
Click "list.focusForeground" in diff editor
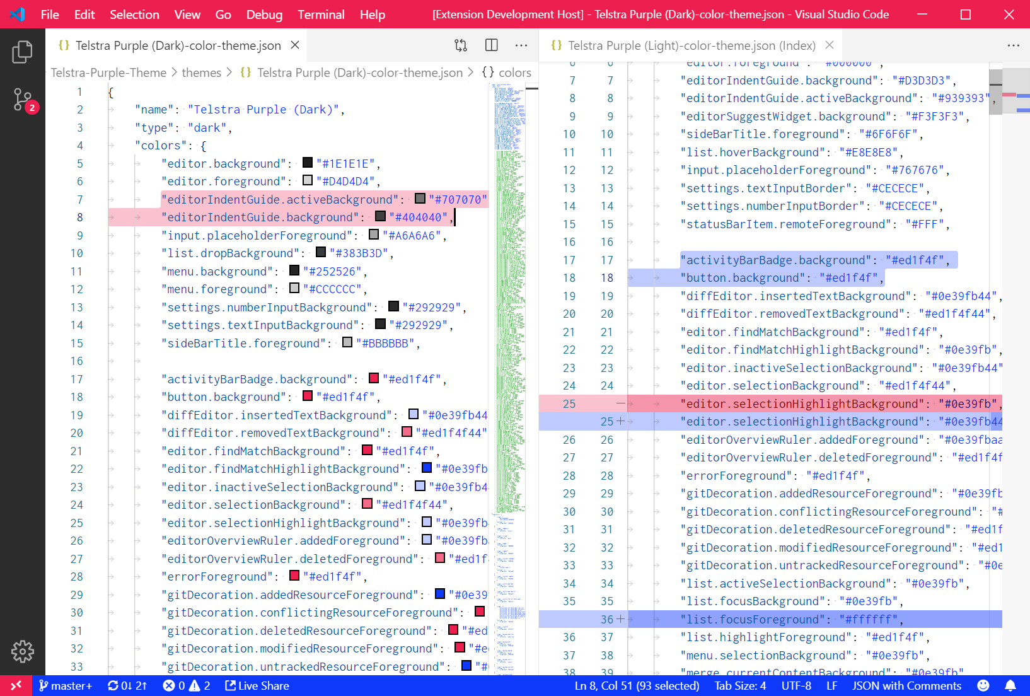pyautogui.click(x=753, y=620)
